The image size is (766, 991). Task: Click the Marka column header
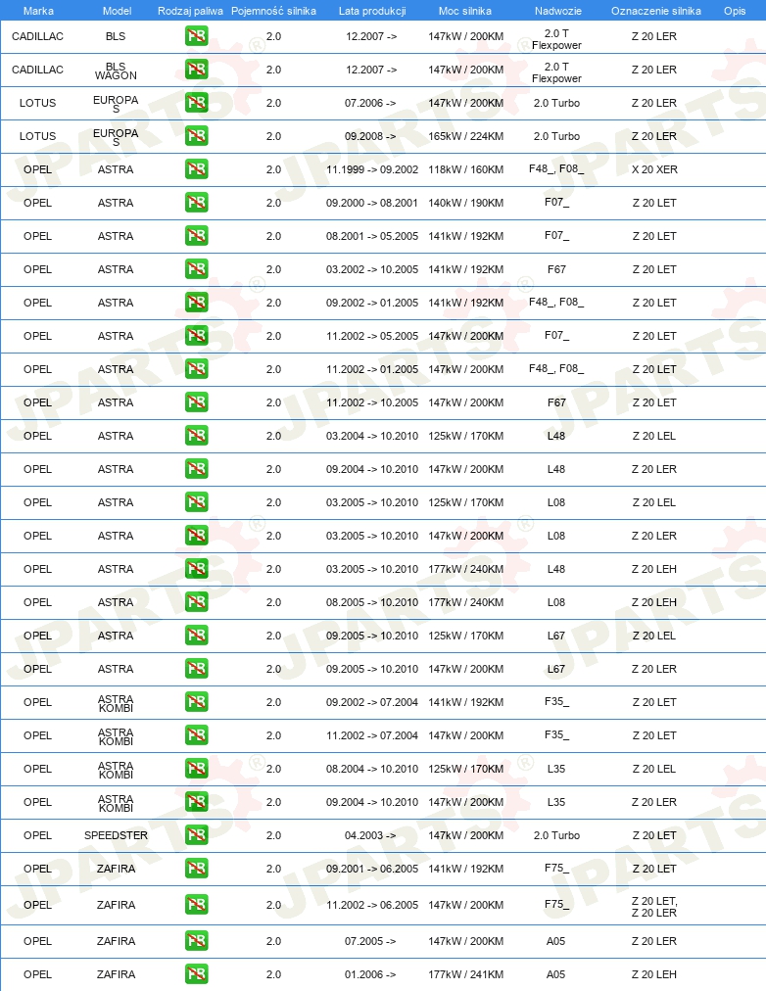click(38, 11)
